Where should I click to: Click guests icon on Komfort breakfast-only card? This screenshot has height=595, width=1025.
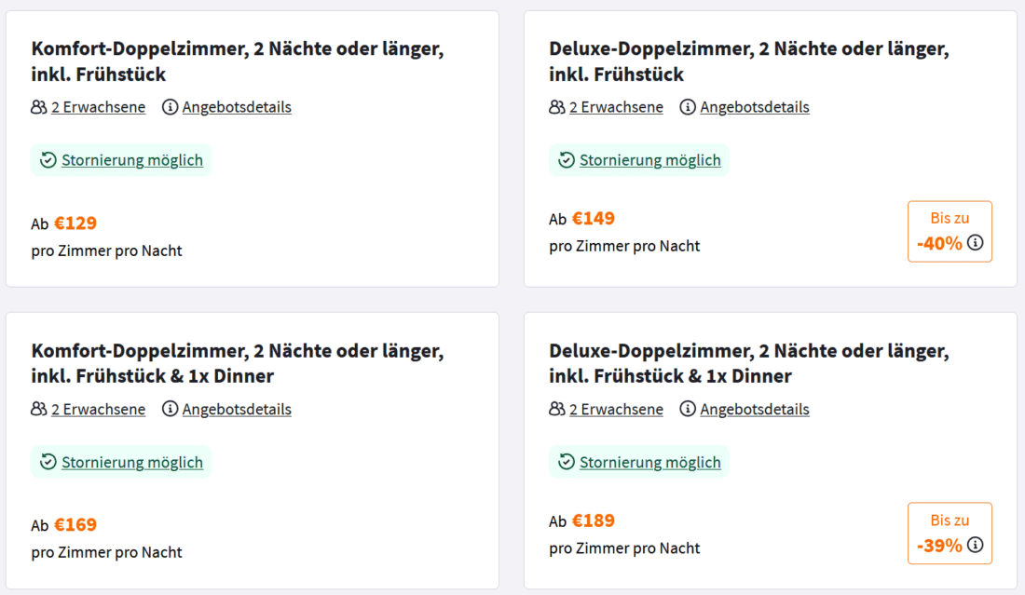38,107
